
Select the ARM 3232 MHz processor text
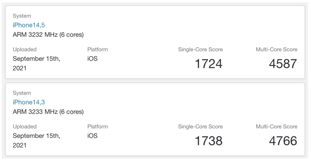click(x=48, y=35)
